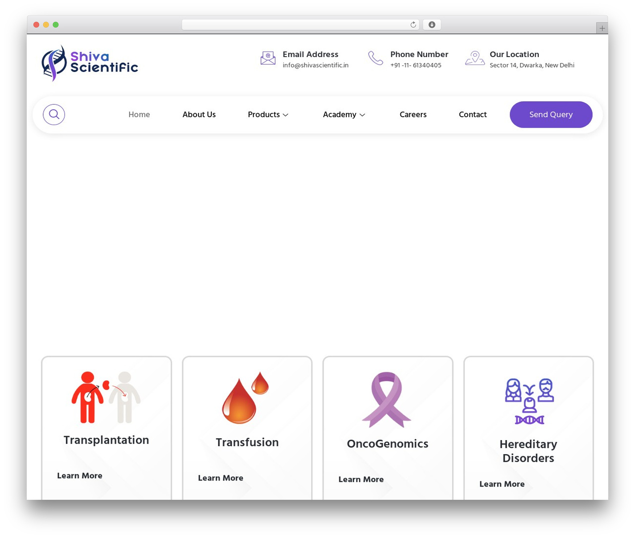
Task: Click the Hereditary Disorders family DNA icon
Action: tap(529, 402)
